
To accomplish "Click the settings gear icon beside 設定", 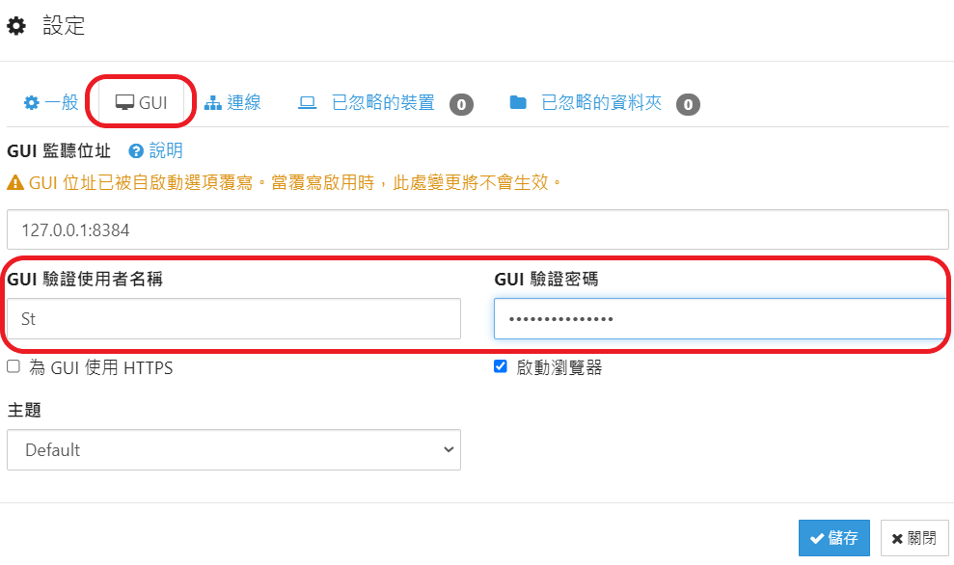I will pyautogui.click(x=16, y=25).
